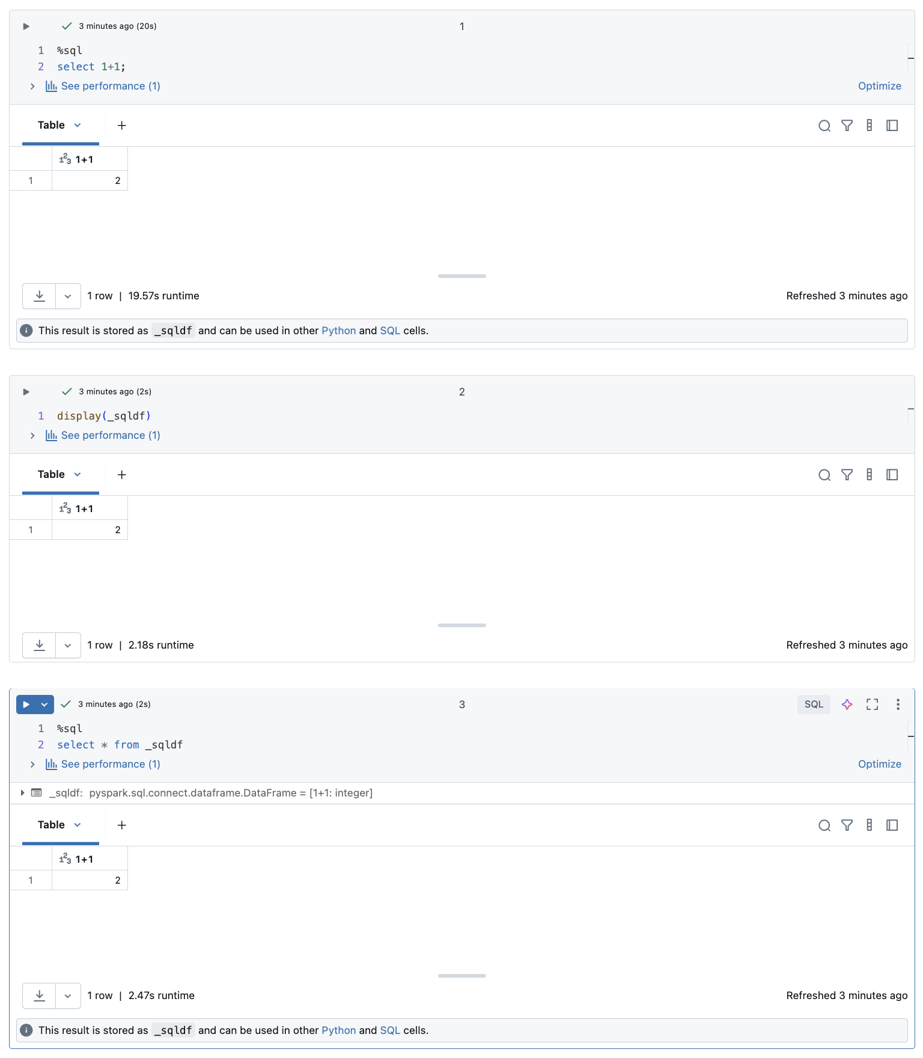This screenshot has width=923, height=1058.
Task: Download results of the display(_sqldf) cell
Action: pos(38,645)
